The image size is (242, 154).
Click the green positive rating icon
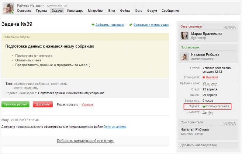204,107
